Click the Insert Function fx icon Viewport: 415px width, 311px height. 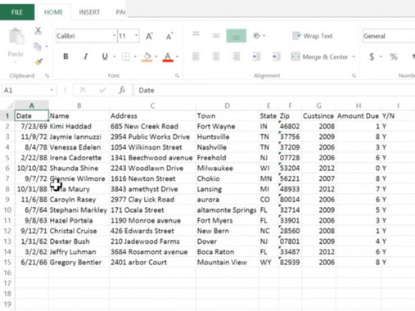[122, 90]
